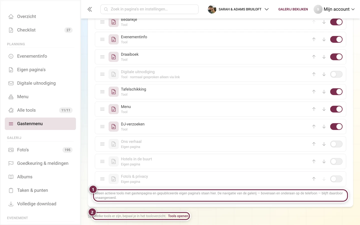Open Goedkeuring & meldingen in the sidebar
The height and width of the screenshot is (225, 360).
click(40, 163)
